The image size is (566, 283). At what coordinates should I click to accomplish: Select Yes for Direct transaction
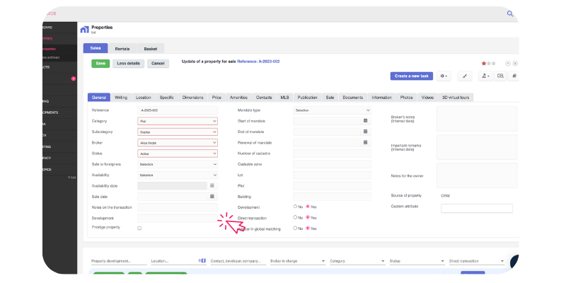pyautogui.click(x=308, y=218)
